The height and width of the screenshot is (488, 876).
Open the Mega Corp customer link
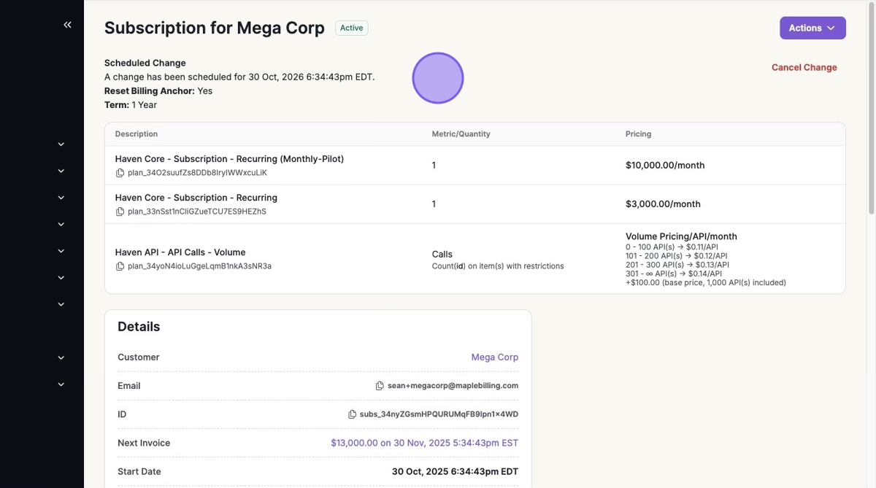click(x=494, y=357)
